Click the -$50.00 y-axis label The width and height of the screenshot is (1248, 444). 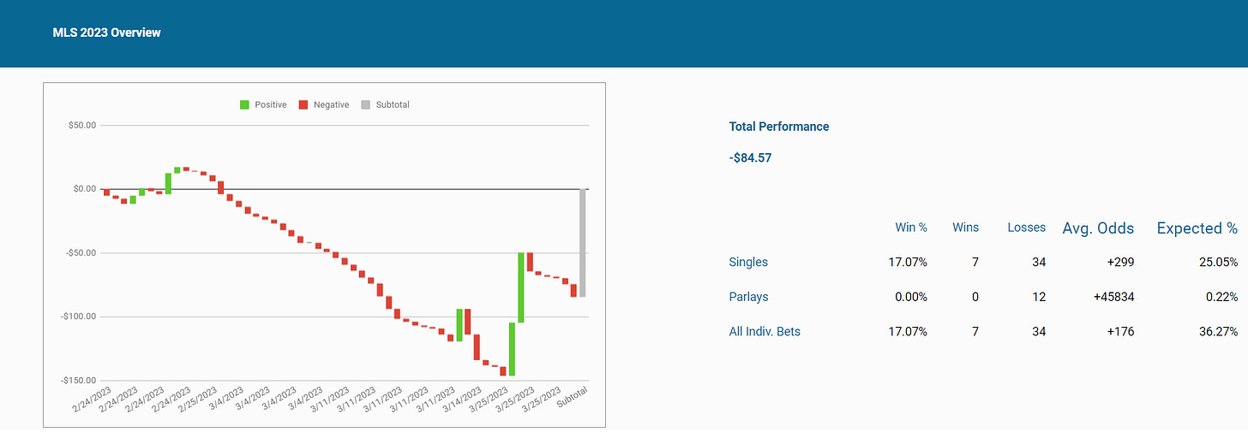point(81,253)
